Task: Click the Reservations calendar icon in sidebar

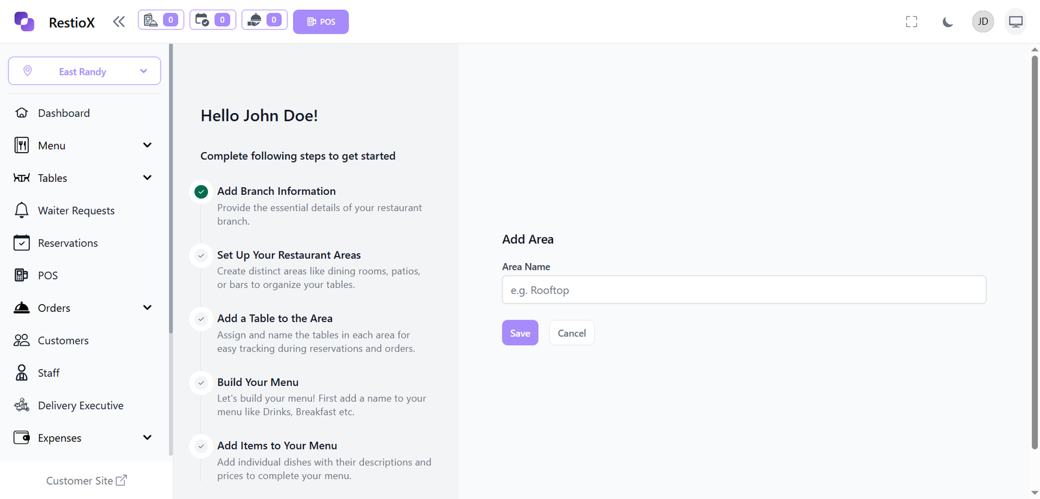Action: [21, 243]
